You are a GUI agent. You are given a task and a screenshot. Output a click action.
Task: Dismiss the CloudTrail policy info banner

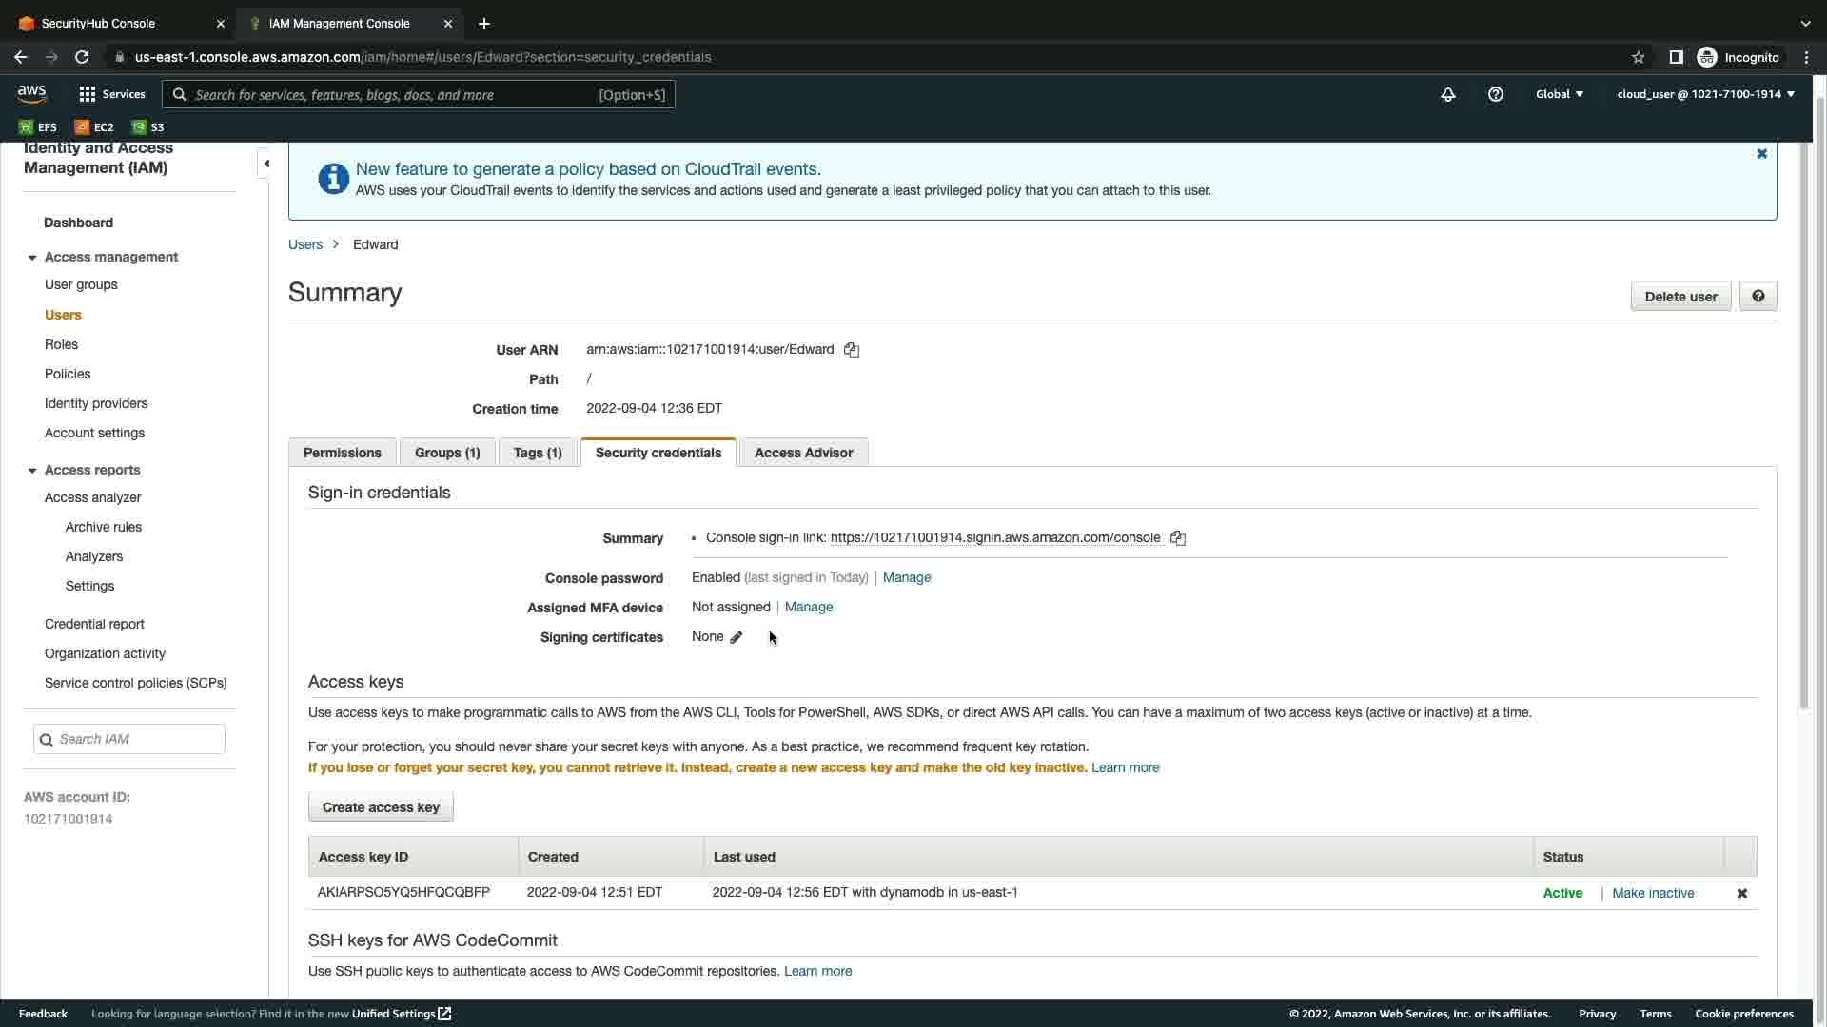click(x=1761, y=154)
